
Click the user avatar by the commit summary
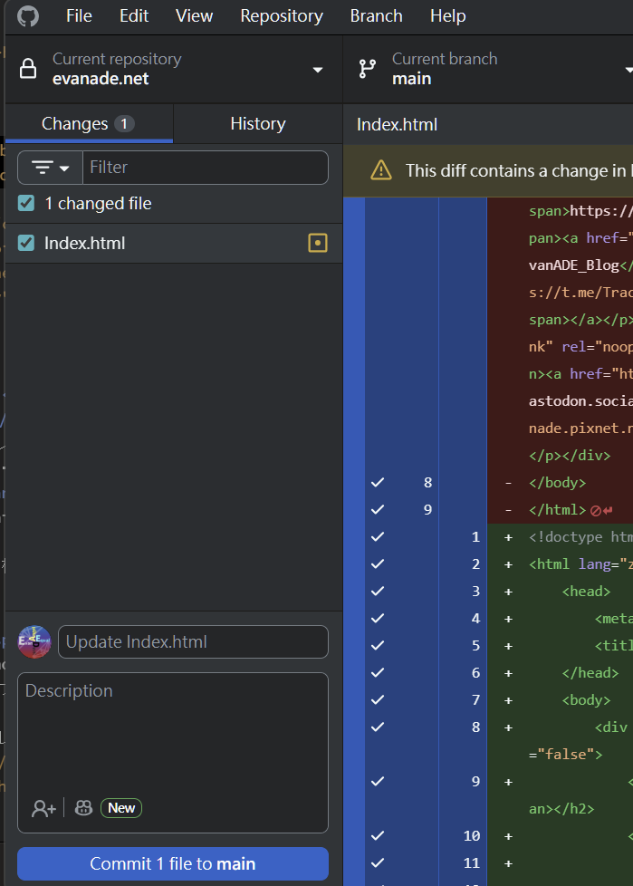(x=34, y=642)
